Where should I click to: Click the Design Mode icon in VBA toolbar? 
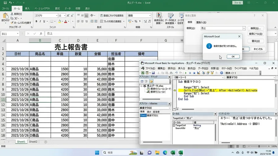pyautogui.click(x=199, y=73)
